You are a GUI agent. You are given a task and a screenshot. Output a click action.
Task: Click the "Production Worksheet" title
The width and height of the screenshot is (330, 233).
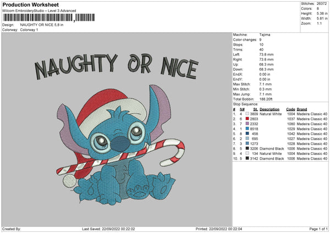click(x=31, y=4)
